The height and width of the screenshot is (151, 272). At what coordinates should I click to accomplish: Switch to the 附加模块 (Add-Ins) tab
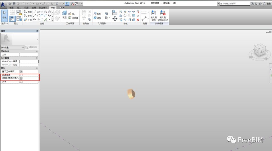pyautogui.click(x=43, y=8)
